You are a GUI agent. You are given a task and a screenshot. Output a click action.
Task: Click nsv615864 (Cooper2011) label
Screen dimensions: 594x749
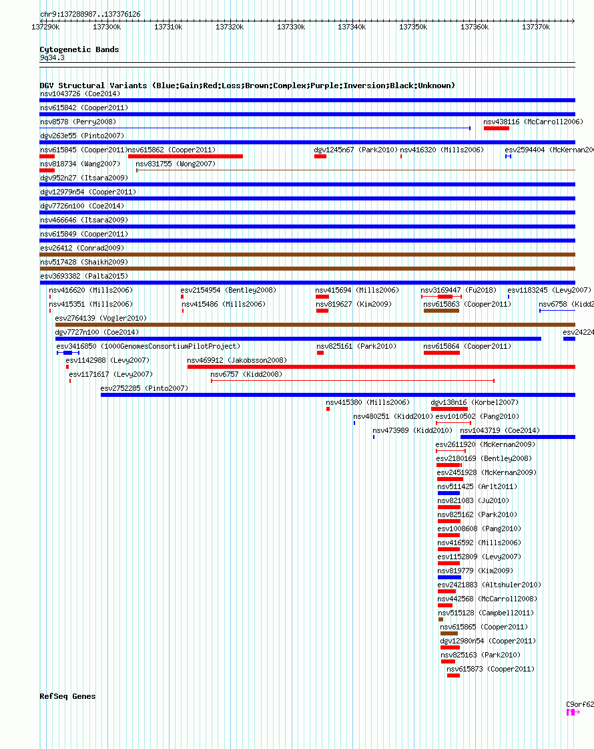tap(467, 346)
